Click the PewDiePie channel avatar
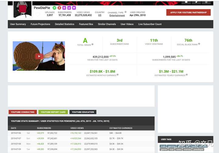 (22, 9)
